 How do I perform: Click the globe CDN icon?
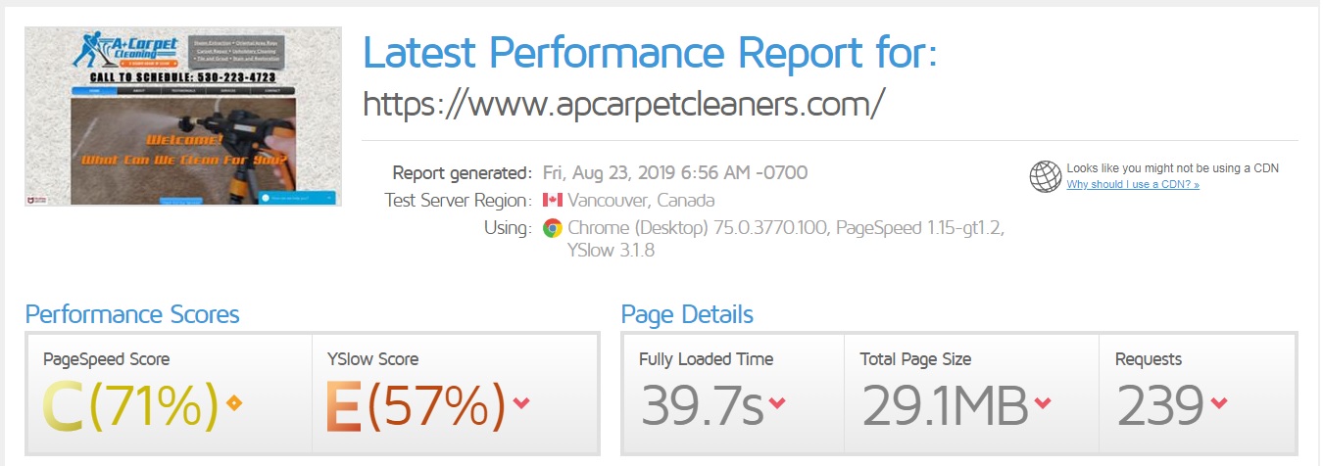(1046, 176)
